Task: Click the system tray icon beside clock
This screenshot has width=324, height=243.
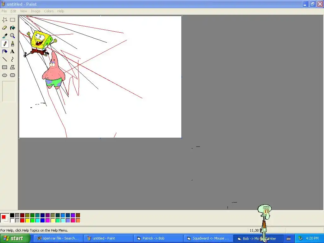Action: pyautogui.click(x=300, y=238)
